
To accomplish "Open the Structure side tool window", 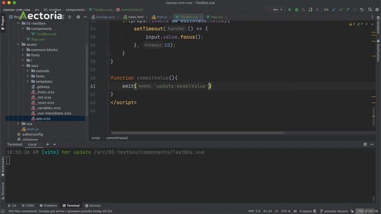I will pyautogui.click(x=2, y=191).
